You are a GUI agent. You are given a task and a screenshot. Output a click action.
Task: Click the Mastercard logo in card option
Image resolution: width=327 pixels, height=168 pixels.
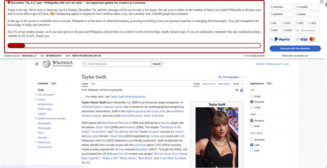312,40
